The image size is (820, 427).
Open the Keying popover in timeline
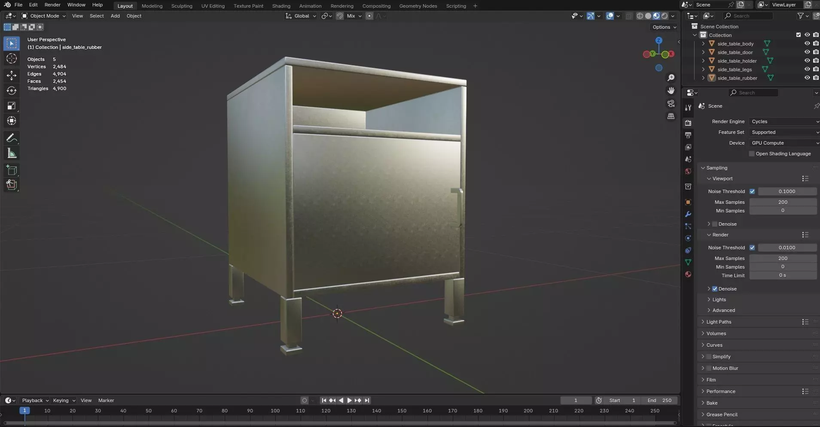pyautogui.click(x=64, y=400)
